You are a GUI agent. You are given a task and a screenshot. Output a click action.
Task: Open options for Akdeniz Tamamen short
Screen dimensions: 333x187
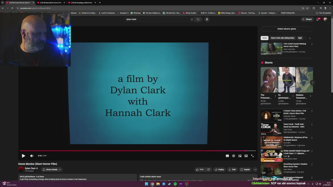coord(310,96)
